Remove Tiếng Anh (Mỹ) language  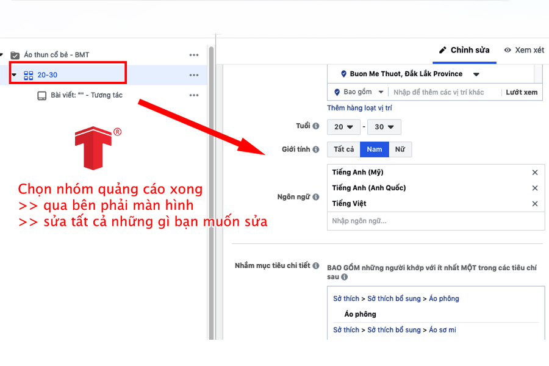(534, 172)
